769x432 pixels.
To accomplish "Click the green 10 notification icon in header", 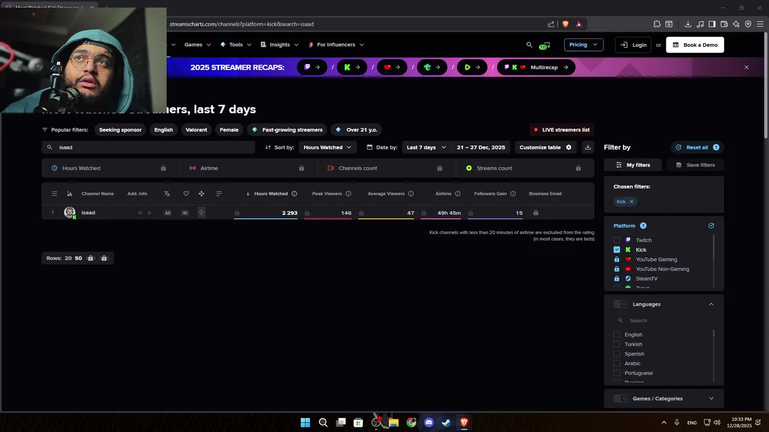I will (544, 46).
